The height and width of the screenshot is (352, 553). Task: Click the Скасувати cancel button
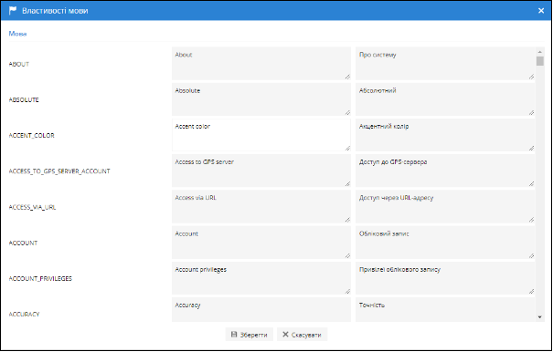click(303, 335)
